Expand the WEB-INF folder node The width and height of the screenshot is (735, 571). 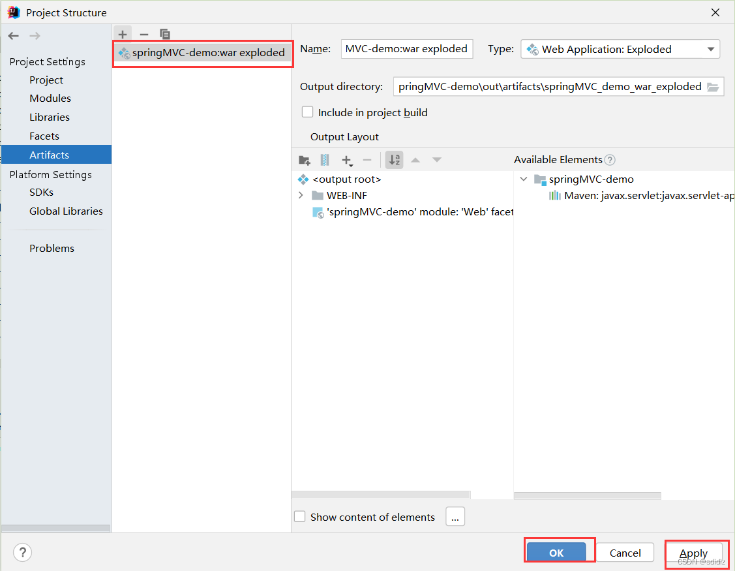click(x=301, y=195)
